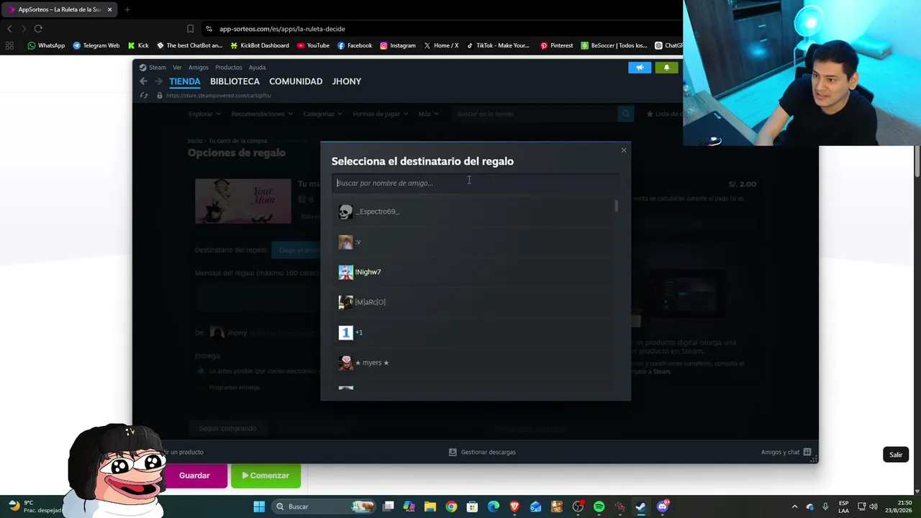Click the Seguir comprando button
921x518 pixels.
[227, 428]
